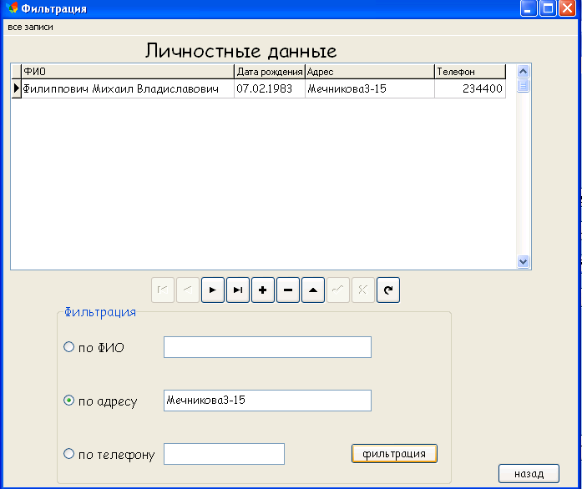Click grid scrollbar up arrow
The height and width of the screenshot is (489, 582).
tap(523, 71)
